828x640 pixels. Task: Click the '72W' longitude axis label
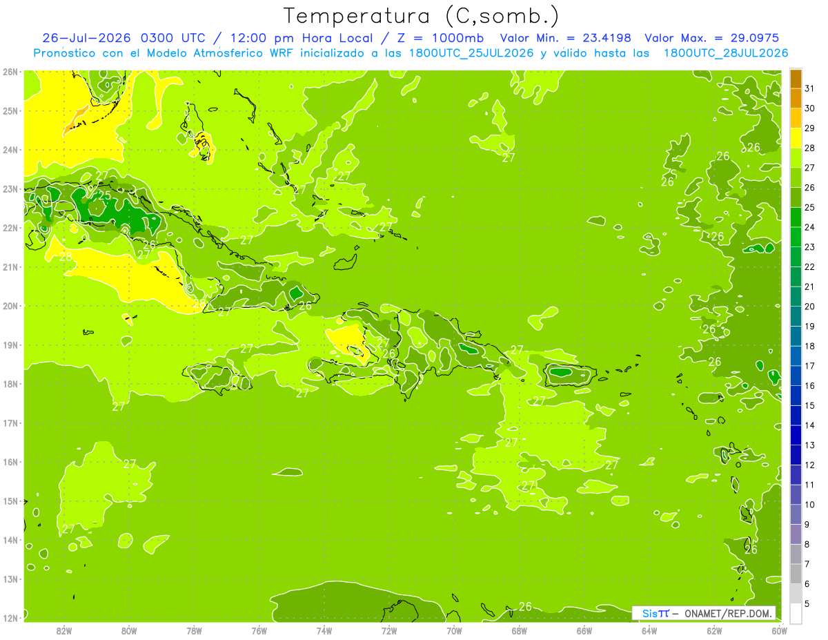pyautogui.click(x=389, y=630)
